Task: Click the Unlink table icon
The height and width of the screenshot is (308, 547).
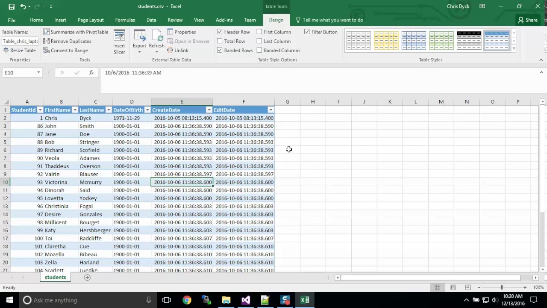Action: click(x=178, y=50)
